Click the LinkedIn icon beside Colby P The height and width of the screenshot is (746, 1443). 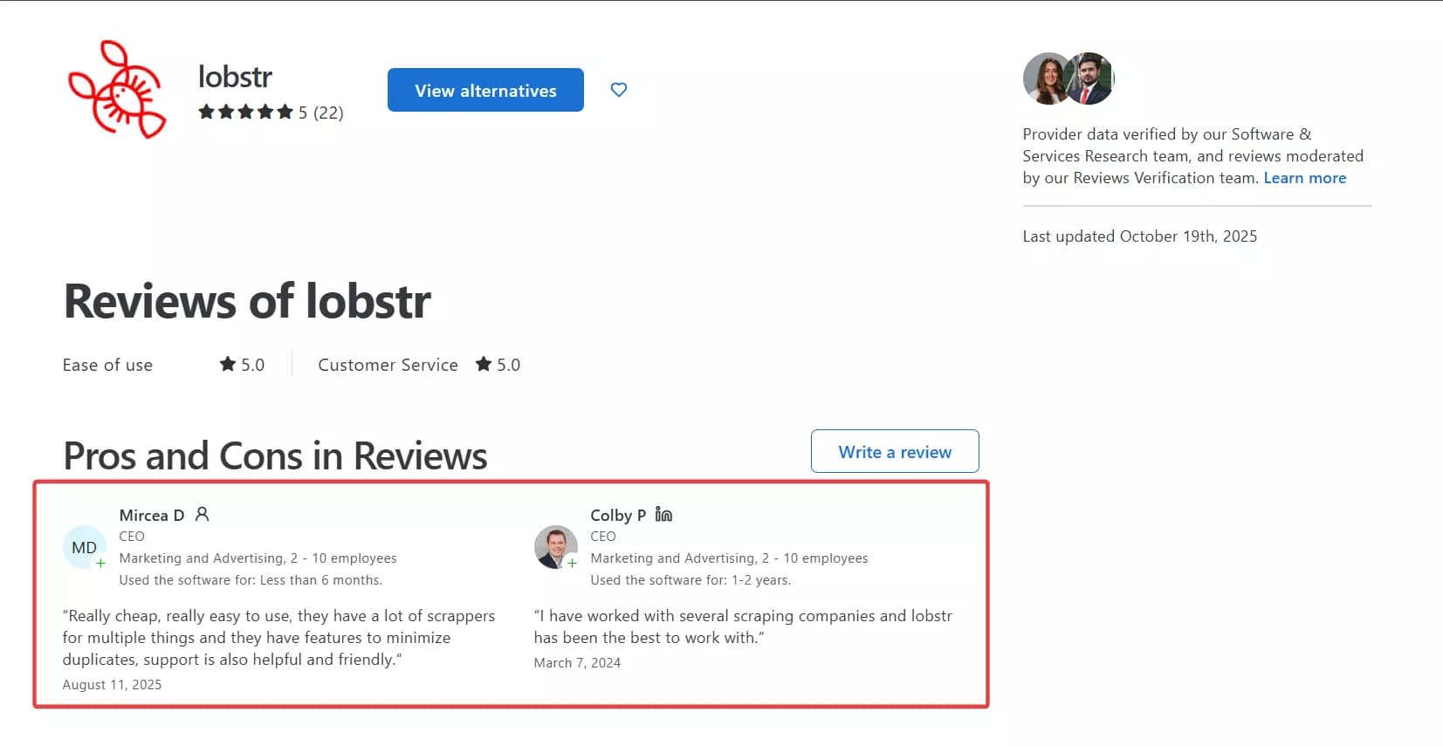[663, 514]
